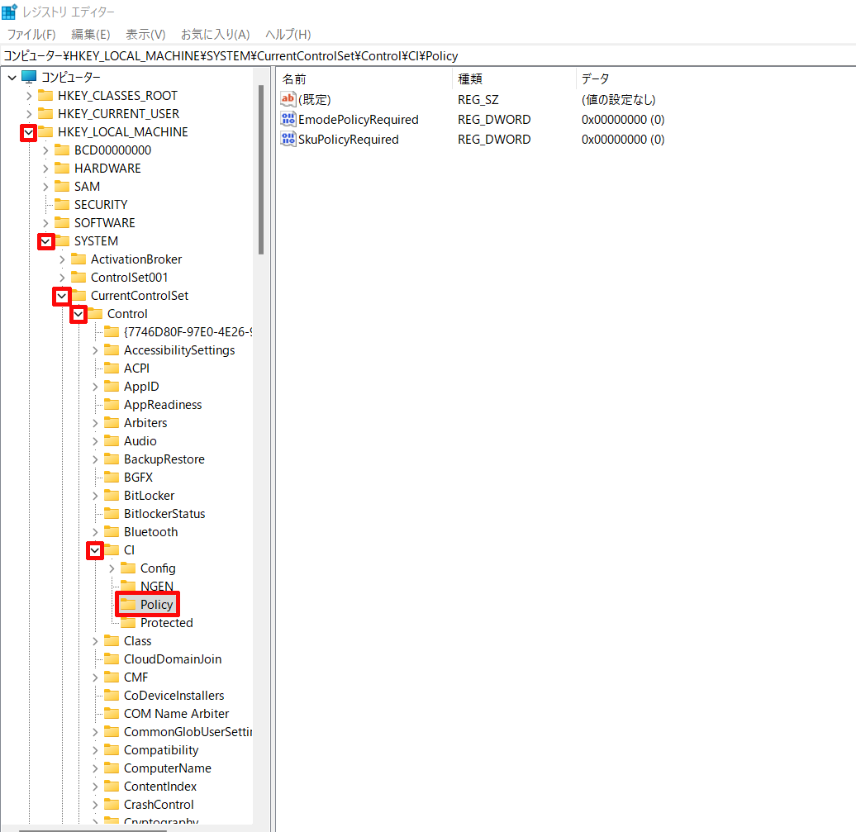Viewport: 856px width, 832px height.
Task: Click the コンピューター computer icon in tree
Action: tap(29, 77)
